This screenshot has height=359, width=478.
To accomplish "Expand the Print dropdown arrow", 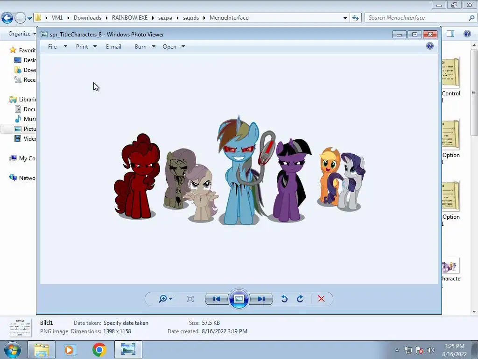I will (x=95, y=46).
